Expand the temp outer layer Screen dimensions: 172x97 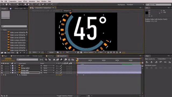click(x=11, y=68)
